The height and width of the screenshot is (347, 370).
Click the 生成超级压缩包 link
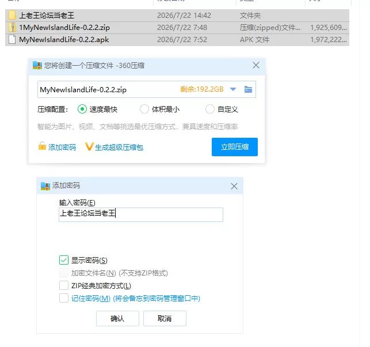pyautogui.click(x=119, y=147)
